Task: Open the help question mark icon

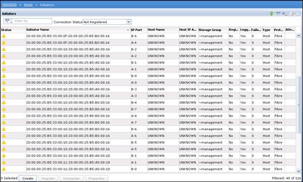Action: point(298,14)
